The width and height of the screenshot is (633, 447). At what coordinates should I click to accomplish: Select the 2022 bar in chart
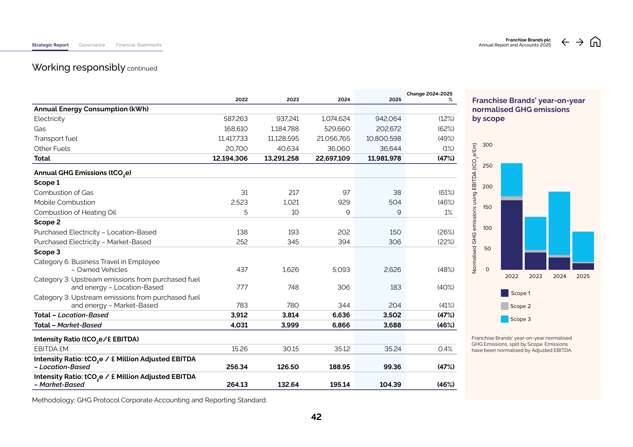click(511, 216)
